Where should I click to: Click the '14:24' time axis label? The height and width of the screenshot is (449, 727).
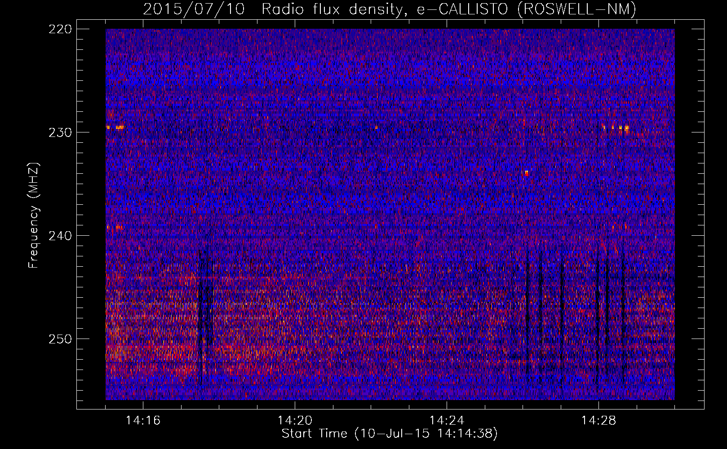click(447, 420)
